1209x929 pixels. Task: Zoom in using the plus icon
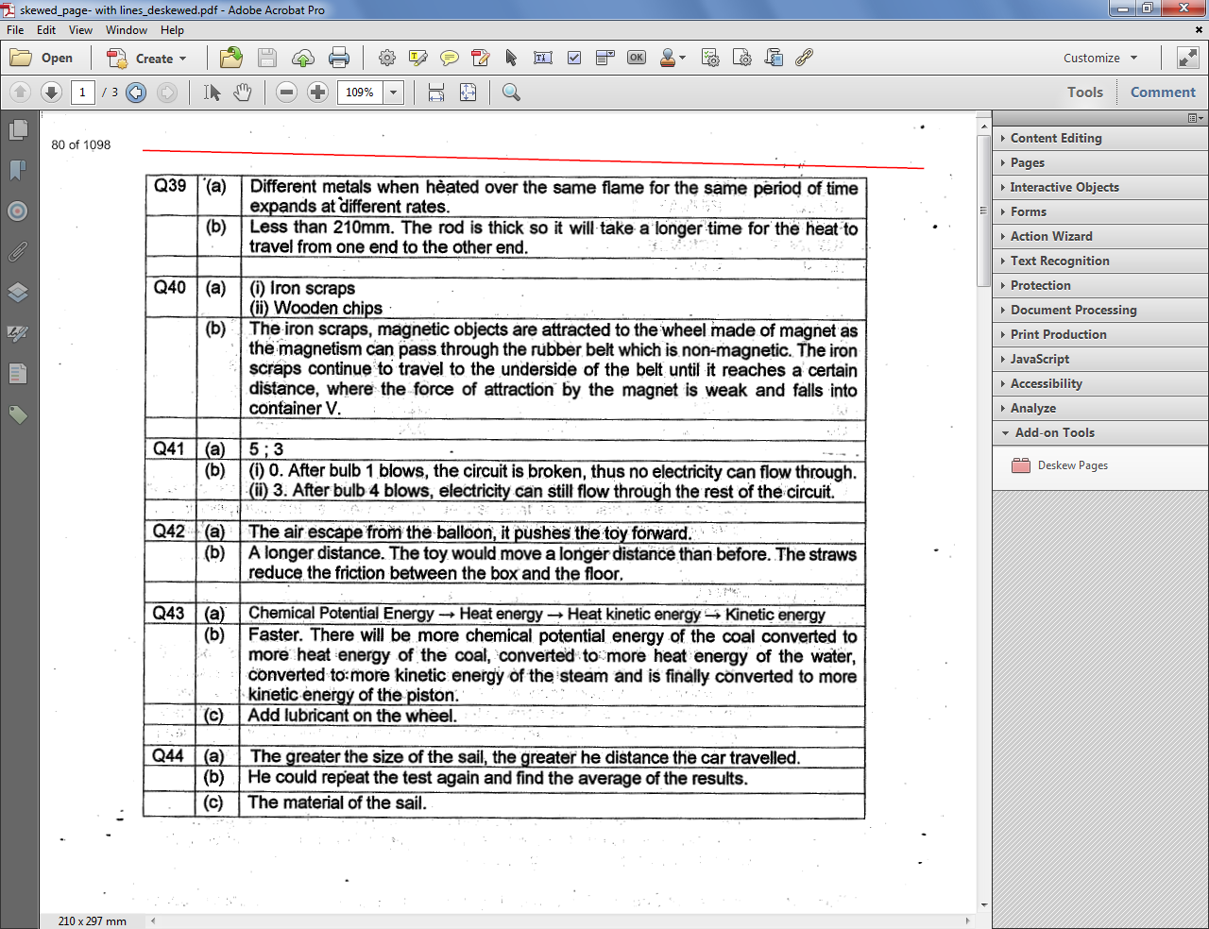click(316, 92)
